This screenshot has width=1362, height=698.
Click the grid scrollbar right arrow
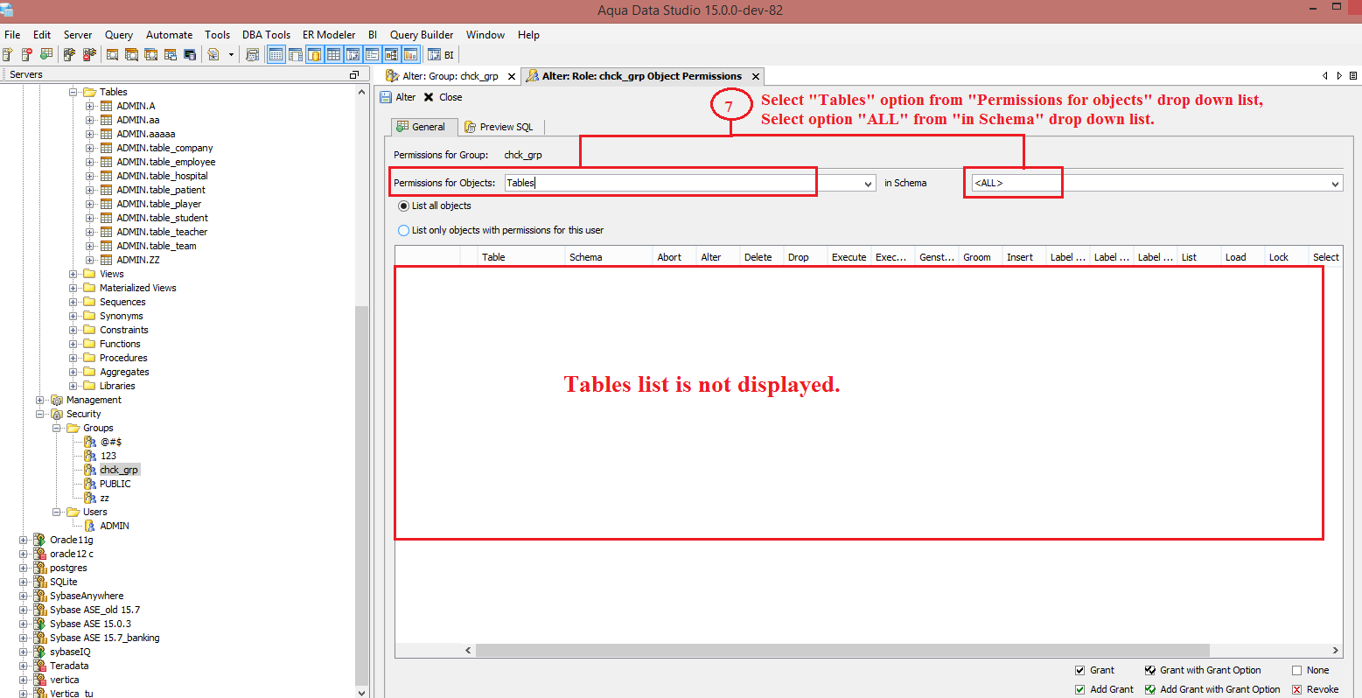pyautogui.click(x=1336, y=650)
